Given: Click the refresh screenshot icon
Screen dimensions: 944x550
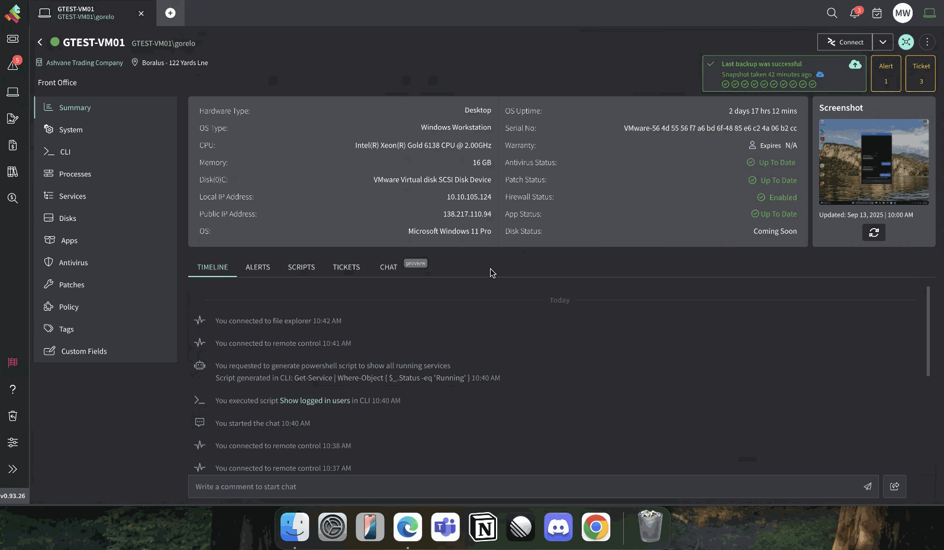Looking at the screenshot, I should click(x=874, y=233).
